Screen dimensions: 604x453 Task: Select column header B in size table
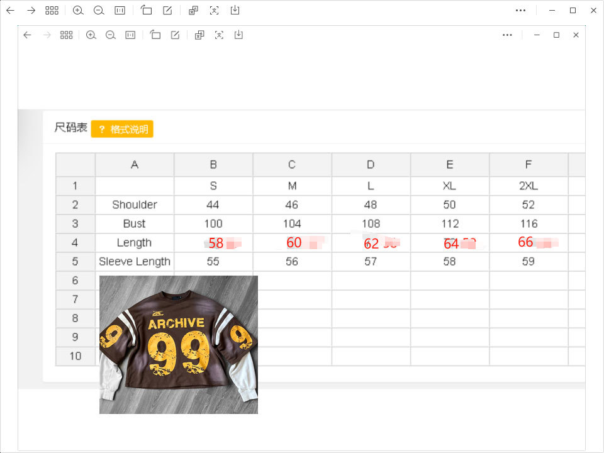pos(213,165)
